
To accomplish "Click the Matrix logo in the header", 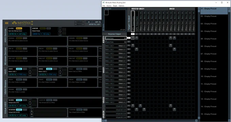I will [22, 23].
